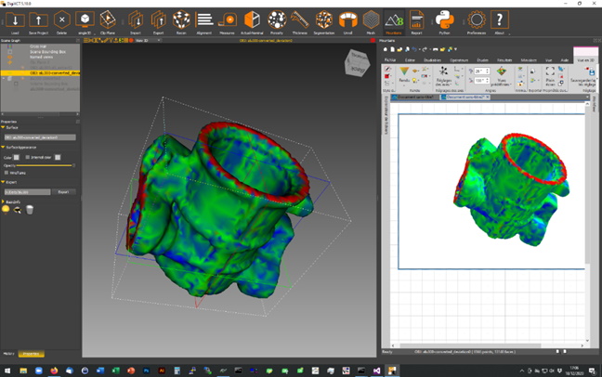This screenshot has width=602, height=377.
Task: Open the Actual/Nominal comparison tool
Action: (252, 19)
